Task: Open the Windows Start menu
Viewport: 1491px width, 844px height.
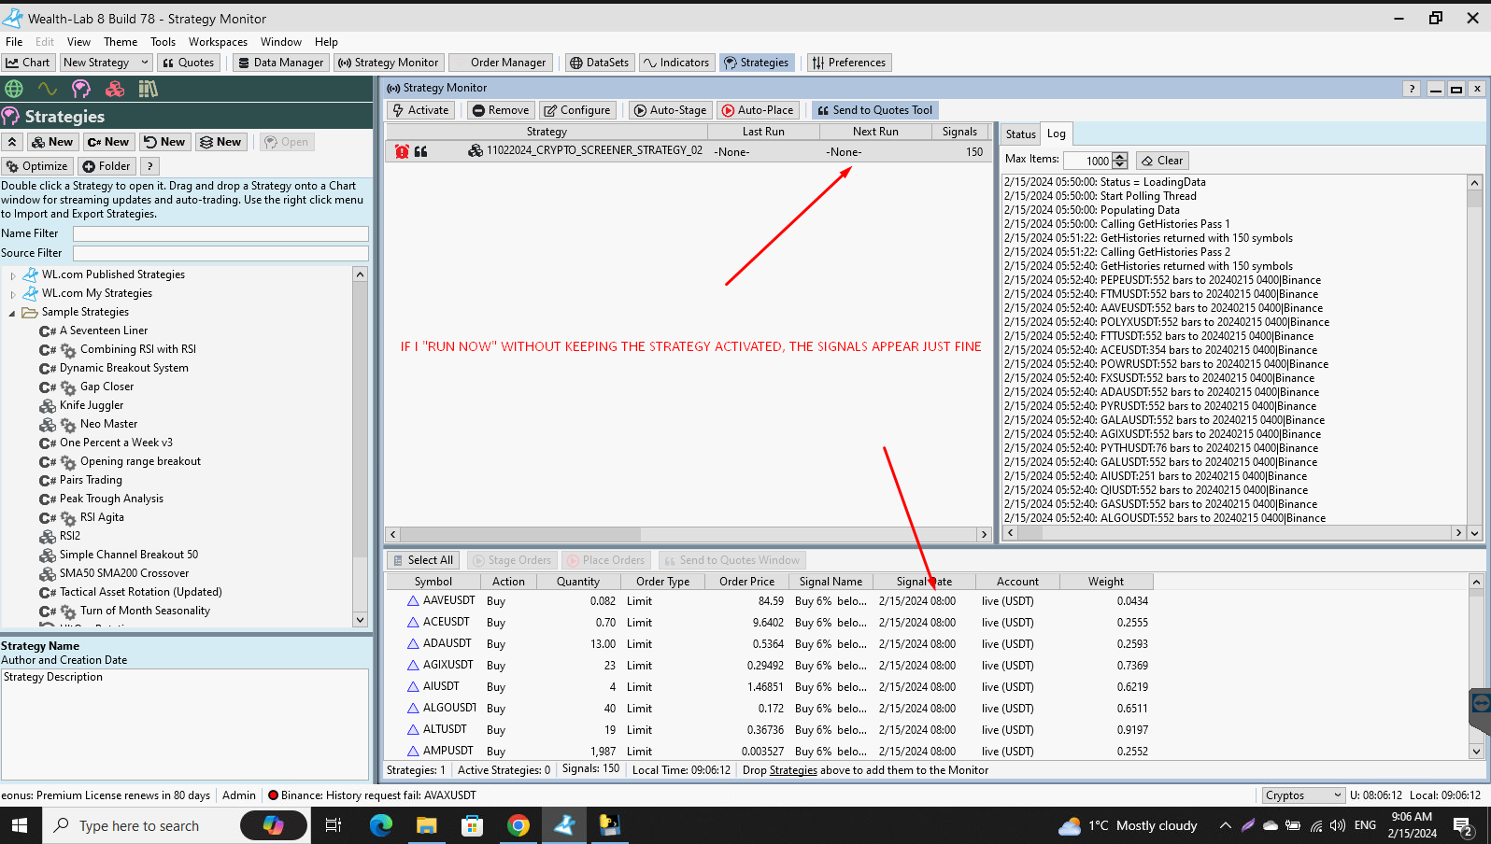Action: [x=19, y=825]
